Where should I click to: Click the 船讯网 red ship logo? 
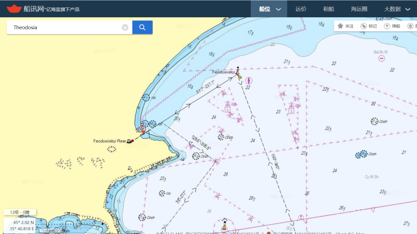click(x=14, y=9)
